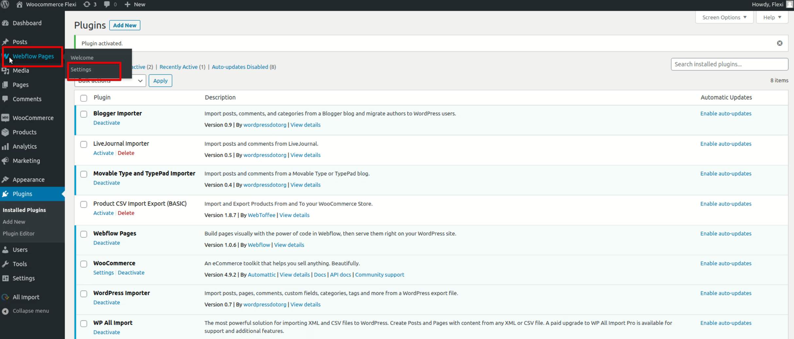This screenshot has width=794, height=339.
Task: Filter by Recently Active plugins
Action: coord(178,67)
